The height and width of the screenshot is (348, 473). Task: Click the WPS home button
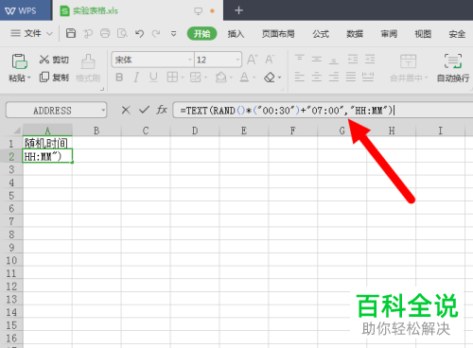[x=26, y=10]
